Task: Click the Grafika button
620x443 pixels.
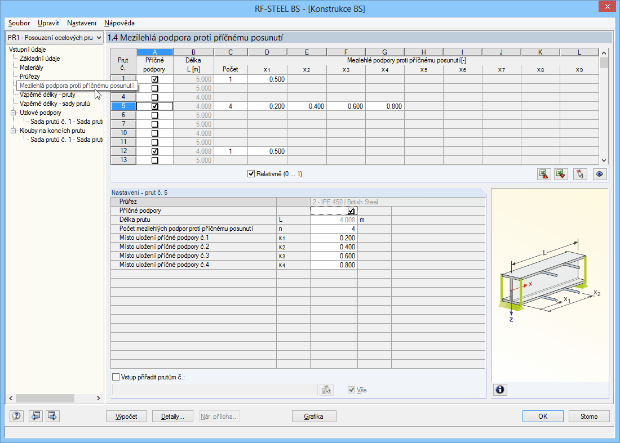Action: [x=314, y=416]
